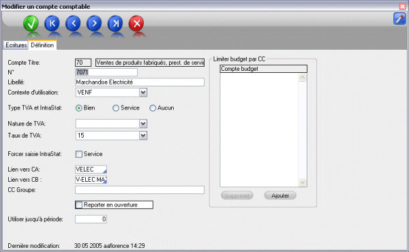Select the Définition tab
The image size is (409, 252).
click(x=42, y=45)
